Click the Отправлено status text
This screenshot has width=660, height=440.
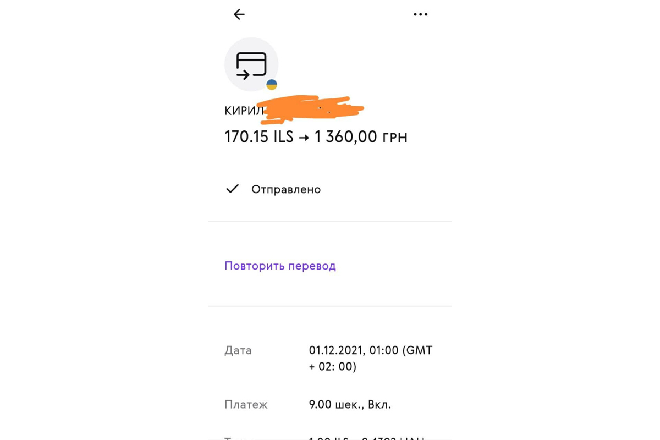coord(286,189)
